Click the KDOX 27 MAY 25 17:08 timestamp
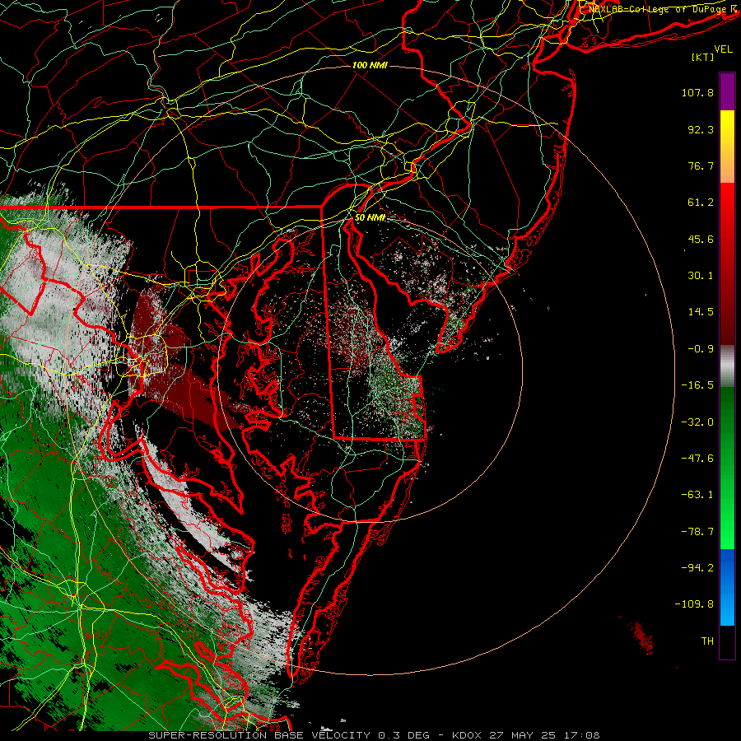Screen dimensions: 741x741 pyautogui.click(x=525, y=735)
